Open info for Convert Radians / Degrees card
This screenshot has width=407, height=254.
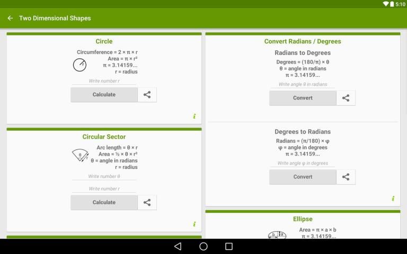[393, 198]
